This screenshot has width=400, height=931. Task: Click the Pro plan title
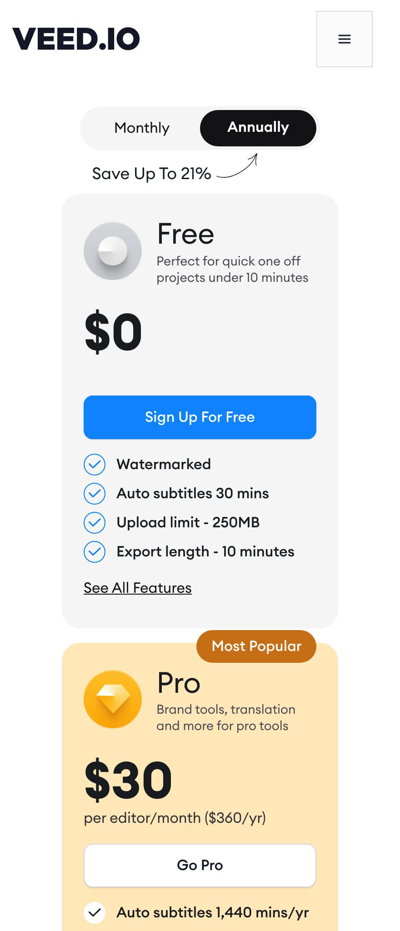(179, 683)
